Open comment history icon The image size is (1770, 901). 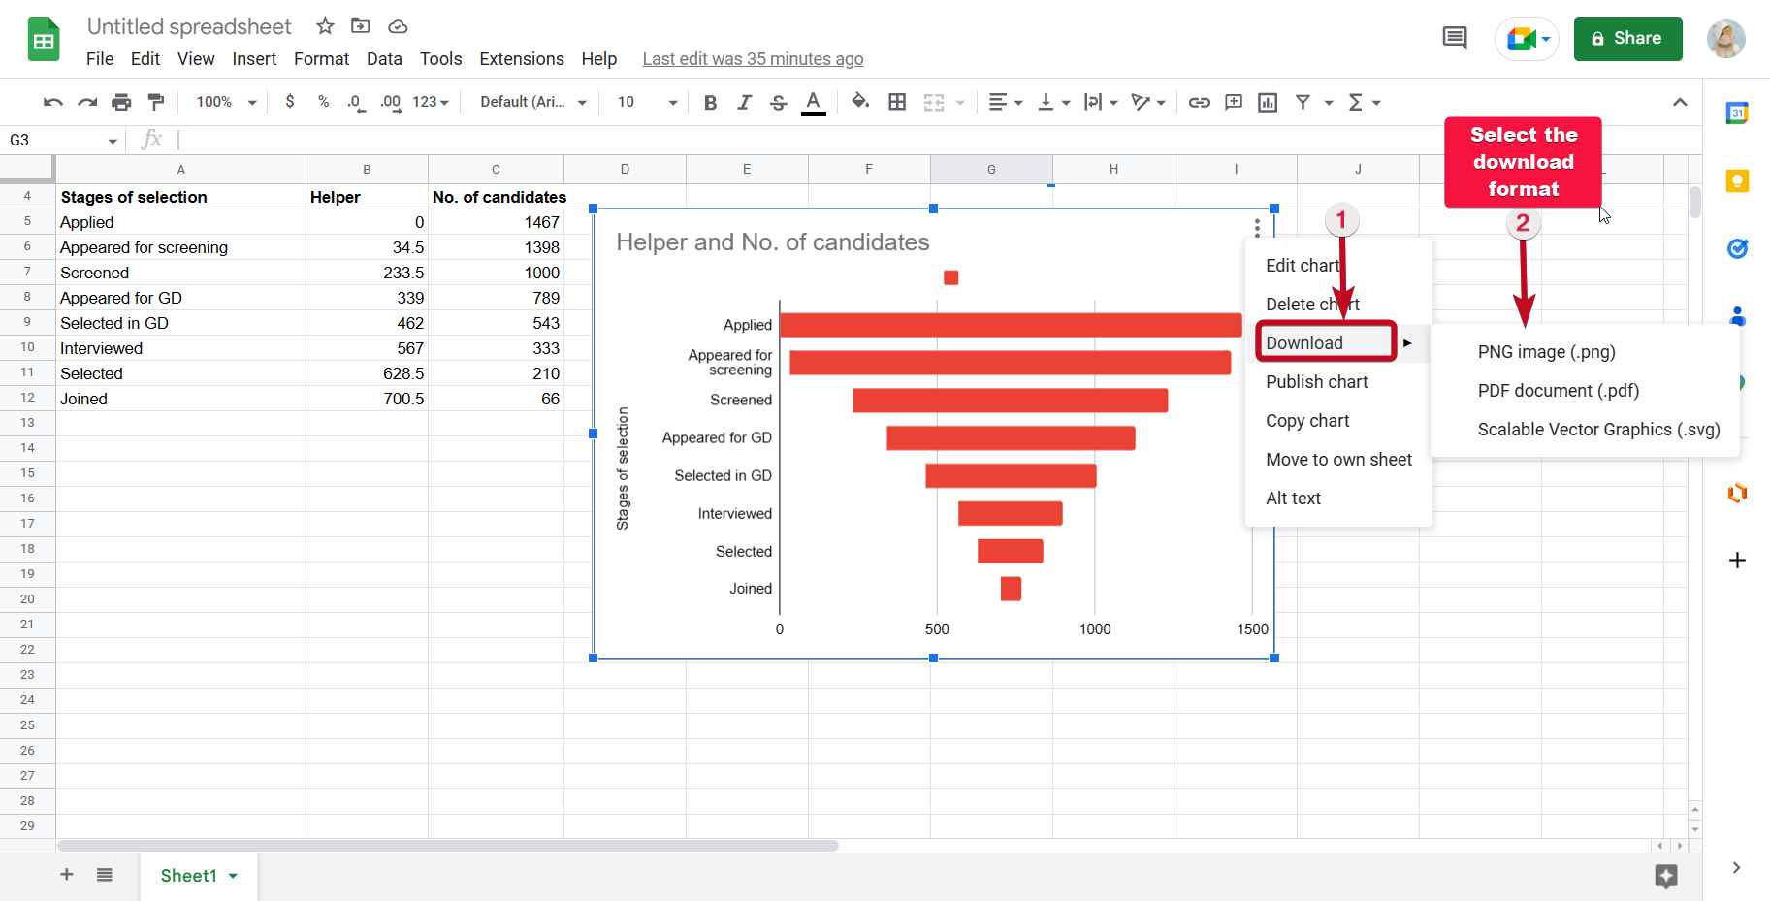(1454, 39)
